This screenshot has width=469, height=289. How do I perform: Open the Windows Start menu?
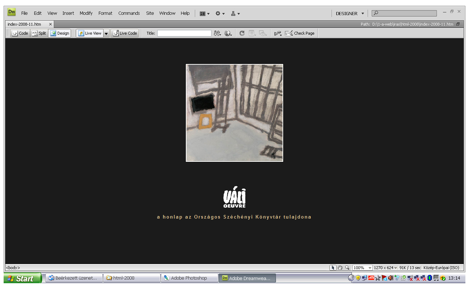coord(23,278)
